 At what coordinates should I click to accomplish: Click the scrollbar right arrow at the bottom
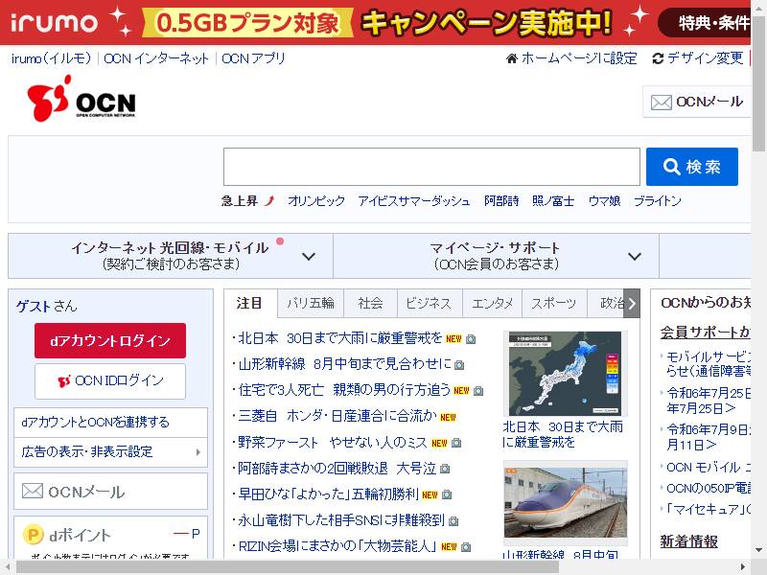point(742,567)
